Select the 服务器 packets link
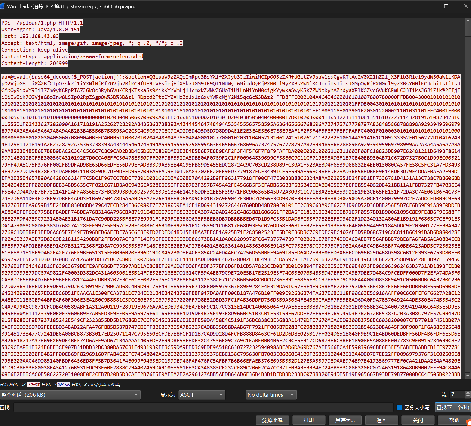The height and width of the screenshot is (426, 471). click(63, 384)
